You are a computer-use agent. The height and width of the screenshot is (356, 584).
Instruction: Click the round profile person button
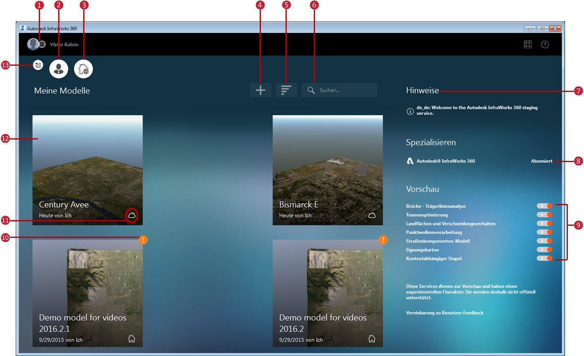pos(59,69)
